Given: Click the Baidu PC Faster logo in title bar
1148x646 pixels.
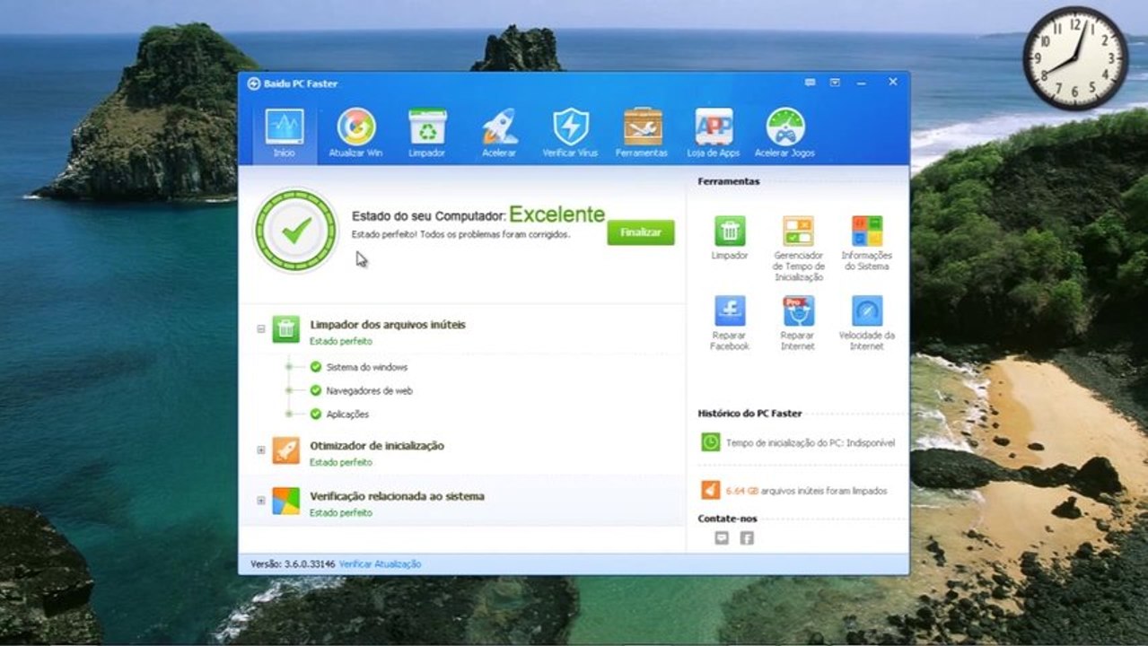Looking at the screenshot, I should pyautogui.click(x=254, y=83).
